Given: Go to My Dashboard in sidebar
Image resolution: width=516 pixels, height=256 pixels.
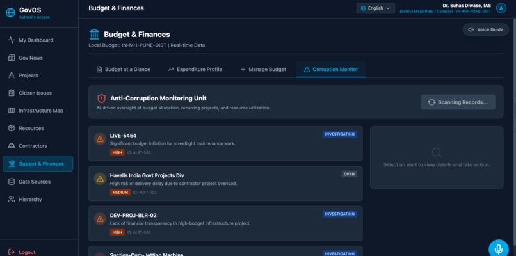Looking at the screenshot, I should pyautogui.click(x=38, y=40).
